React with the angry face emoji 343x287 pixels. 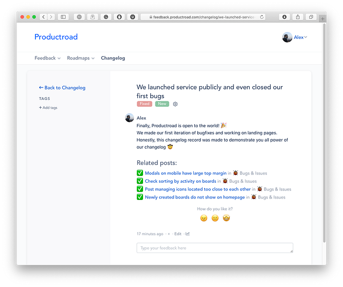pos(204,218)
